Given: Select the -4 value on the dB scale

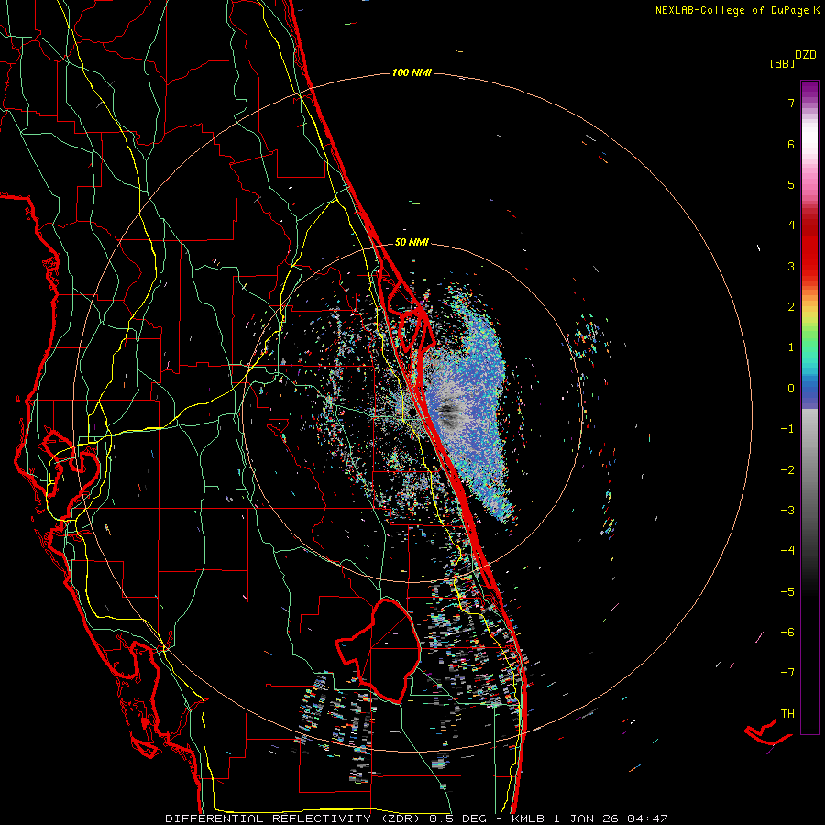Looking at the screenshot, I should [787, 551].
